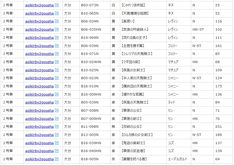Image resolution: width=234 pixels, height=165 pixels.
Task: Open the external-link icon in the B05-023N row
Action: pos(57,78)
